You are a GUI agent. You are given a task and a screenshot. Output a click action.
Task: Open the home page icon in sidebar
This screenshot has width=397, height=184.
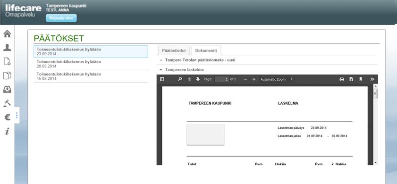7,33
